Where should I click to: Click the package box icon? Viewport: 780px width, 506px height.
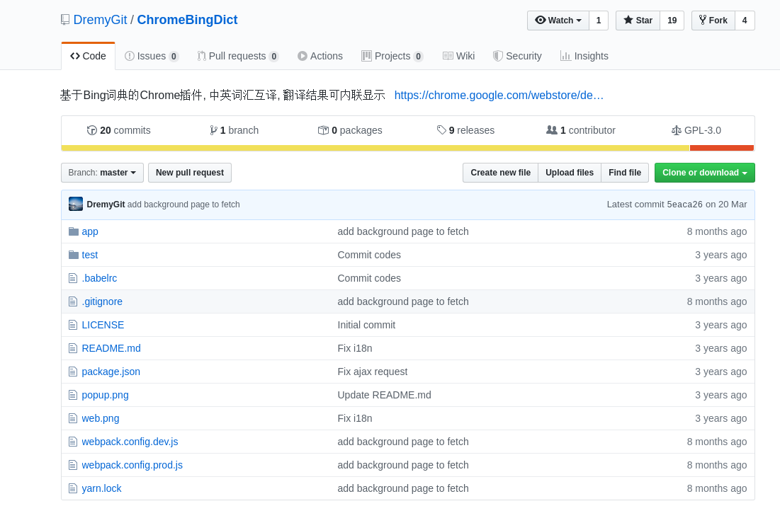tap(323, 130)
